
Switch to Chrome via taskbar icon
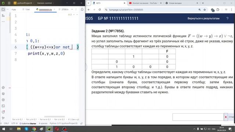coord(34,129)
